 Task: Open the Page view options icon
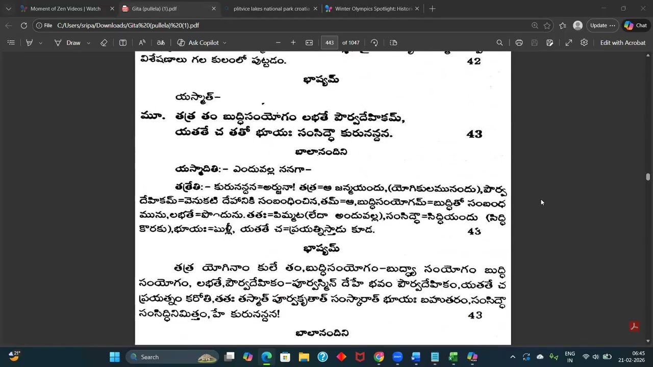pos(393,43)
